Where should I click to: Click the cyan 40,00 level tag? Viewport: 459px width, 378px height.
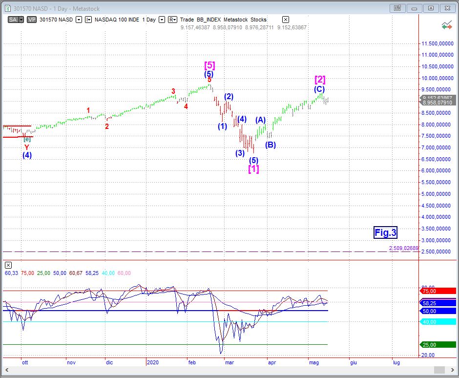click(x=438, y=322)
